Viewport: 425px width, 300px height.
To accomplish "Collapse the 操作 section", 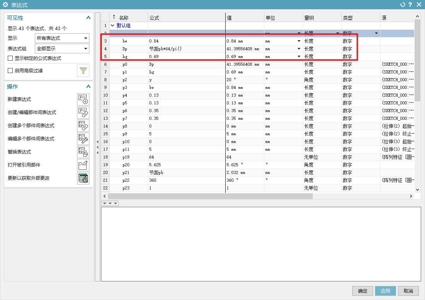I will pos(88,87).
